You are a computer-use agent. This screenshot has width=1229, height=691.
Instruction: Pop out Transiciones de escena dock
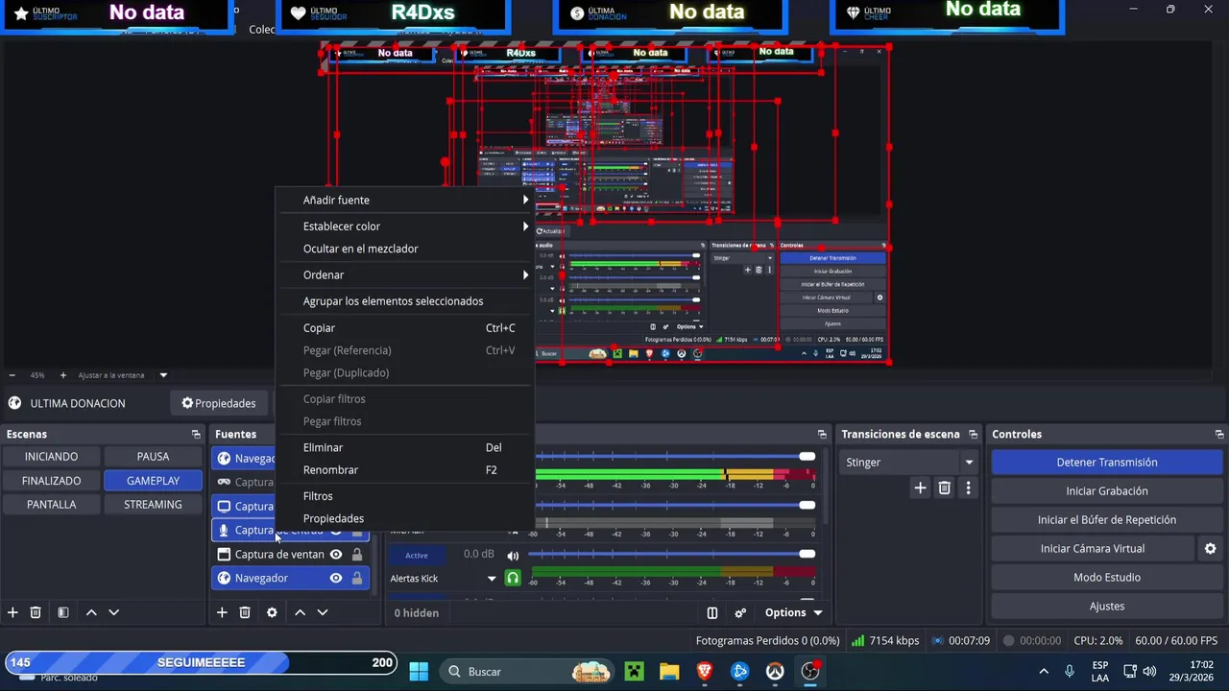coord(973,434)
